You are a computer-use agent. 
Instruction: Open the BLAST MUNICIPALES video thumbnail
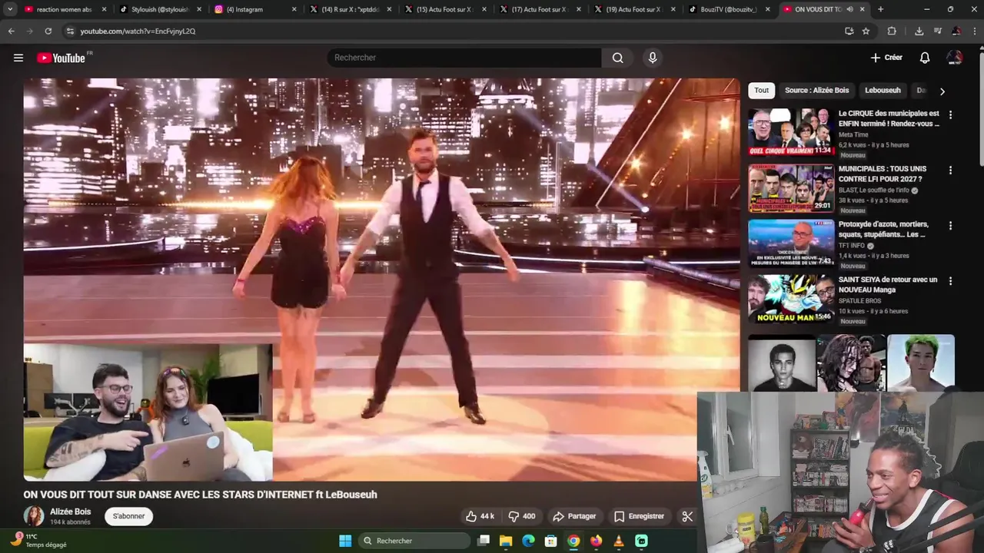coord(791,187)
